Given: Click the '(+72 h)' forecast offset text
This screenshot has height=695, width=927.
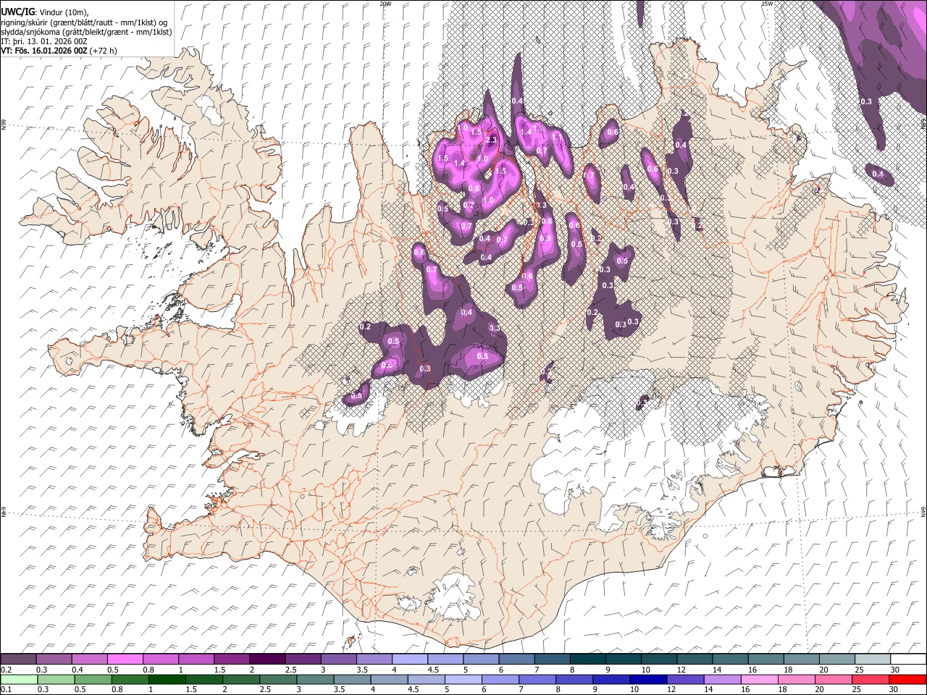Looking at the screenshot, I should point(104,51).
